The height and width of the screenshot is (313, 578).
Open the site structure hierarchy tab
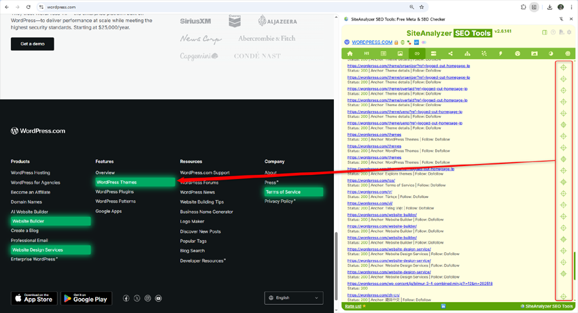pyautogui.click(x=467, y=54)
